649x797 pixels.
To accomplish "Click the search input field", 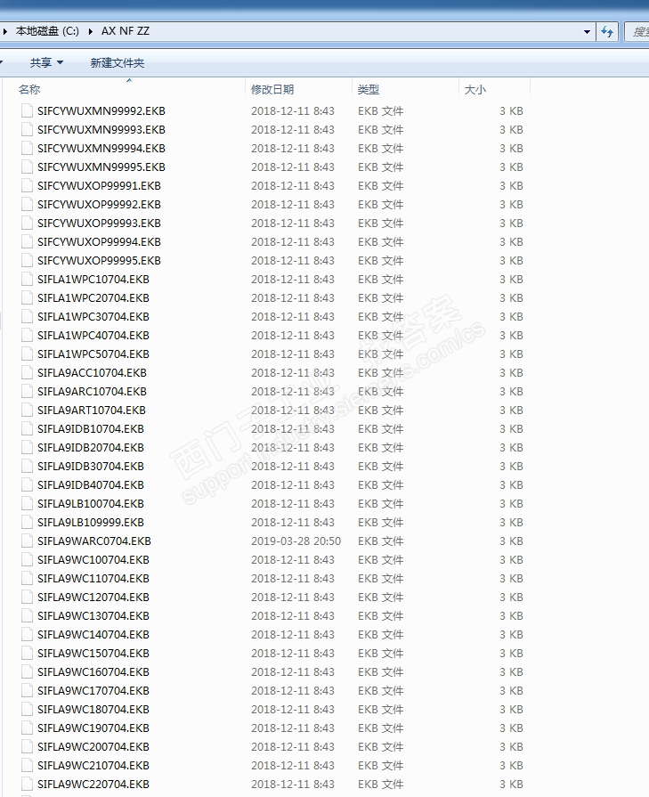I will click(637, 31).
